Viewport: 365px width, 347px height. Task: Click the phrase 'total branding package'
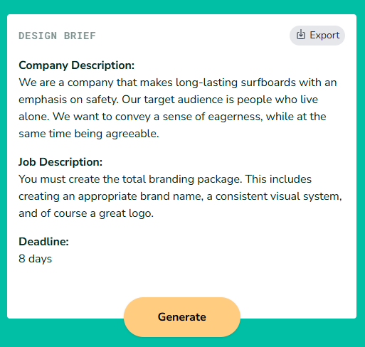(x=182, y=179)
